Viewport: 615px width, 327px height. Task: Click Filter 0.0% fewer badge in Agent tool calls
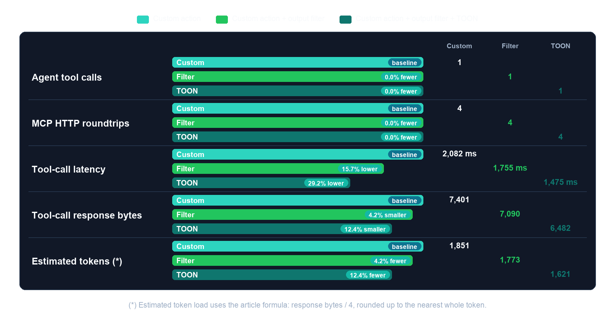401,77
